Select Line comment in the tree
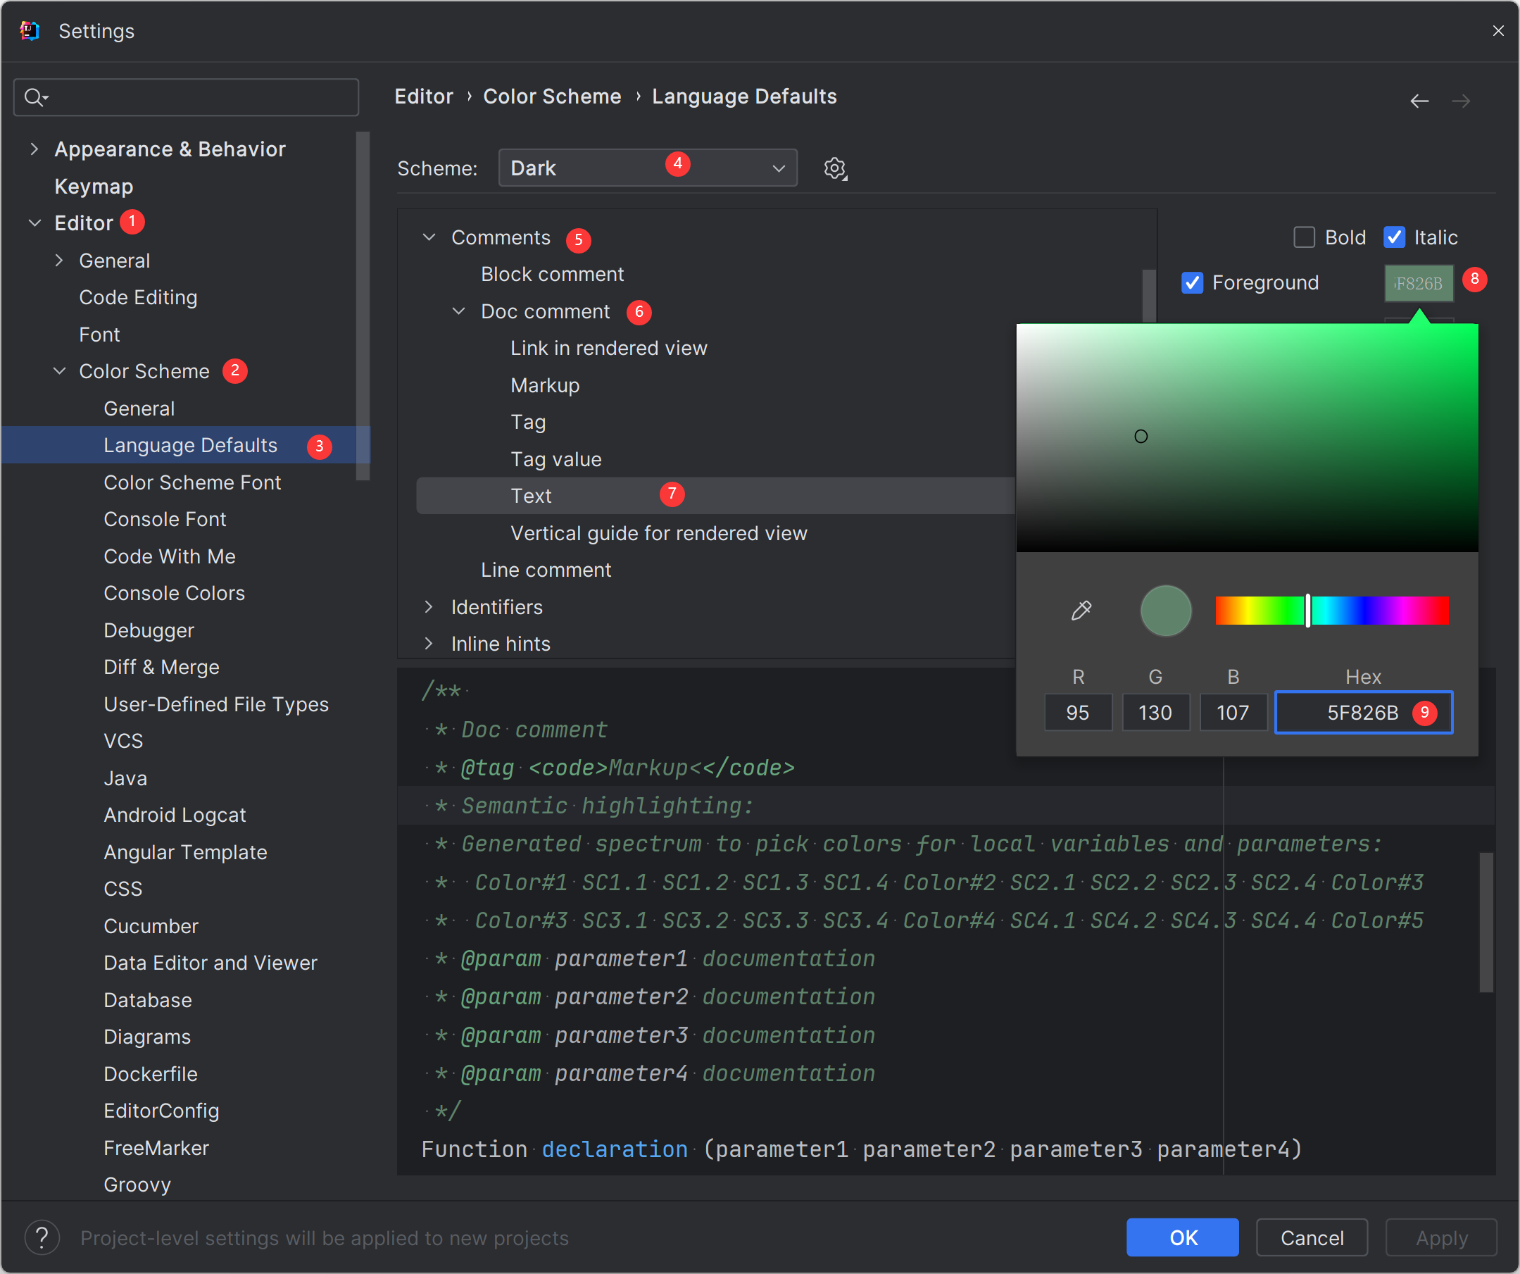This screenshot has height=1274, width=1520. 546,570
